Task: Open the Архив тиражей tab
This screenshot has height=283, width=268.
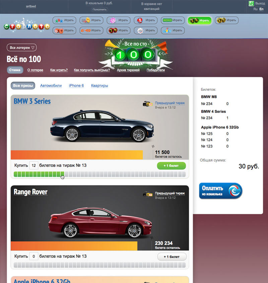Action: [128, 70]
